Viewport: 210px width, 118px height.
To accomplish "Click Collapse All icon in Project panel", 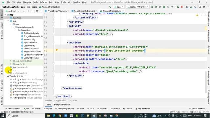I will (32, 11).
